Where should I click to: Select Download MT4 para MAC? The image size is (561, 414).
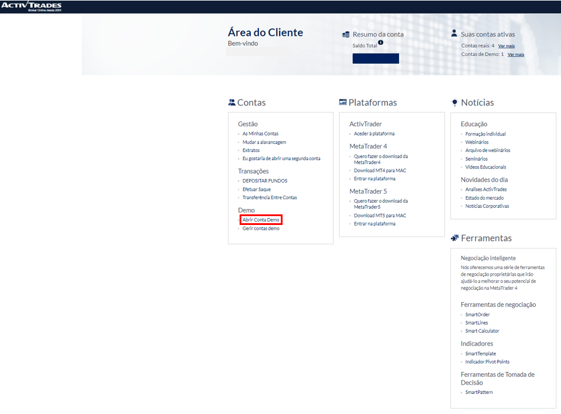380,171
